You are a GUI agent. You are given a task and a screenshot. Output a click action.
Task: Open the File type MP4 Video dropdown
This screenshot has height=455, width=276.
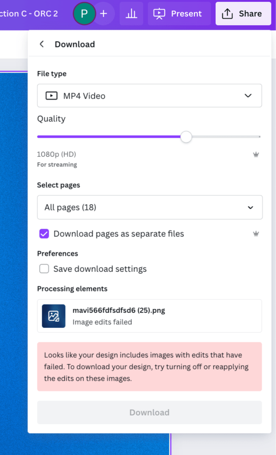[150, 96]
